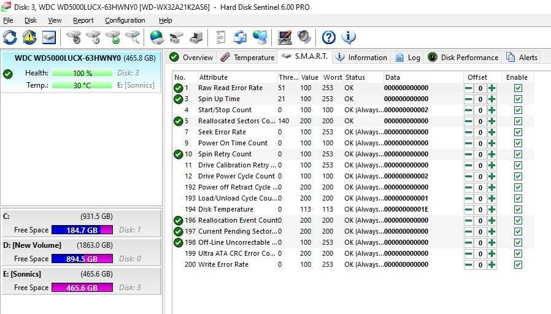The width and height of the screenshot is (551, 314).
Task: Uncheck Enable for Spin Up Time
Action: (518, 99)
